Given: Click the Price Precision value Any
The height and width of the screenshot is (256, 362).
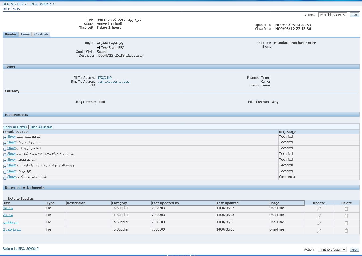Looking at the screenshot, I should click(x=275, y=102).
